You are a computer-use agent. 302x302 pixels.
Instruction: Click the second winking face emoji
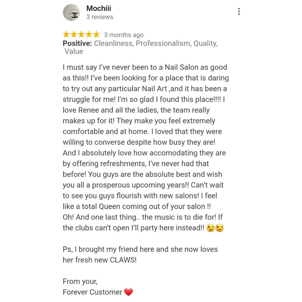220,228
